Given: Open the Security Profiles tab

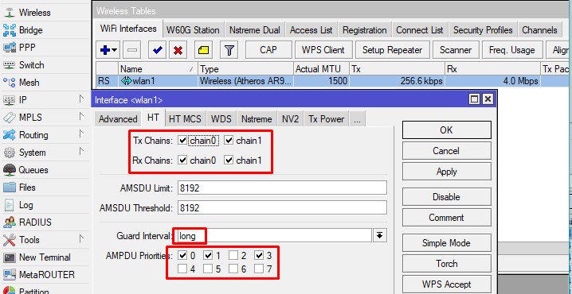Looking at the screenshot, I should [x=483, y=30].
